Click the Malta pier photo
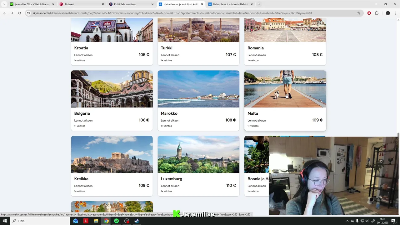This screenshot has width=400, height=225. (x=285, y=89)
